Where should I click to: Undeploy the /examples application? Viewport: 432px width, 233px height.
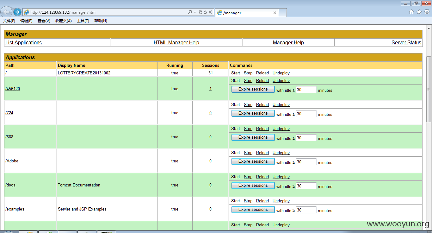[x=281, y=201]
